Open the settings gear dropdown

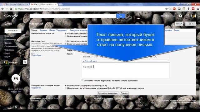[190, 24]
